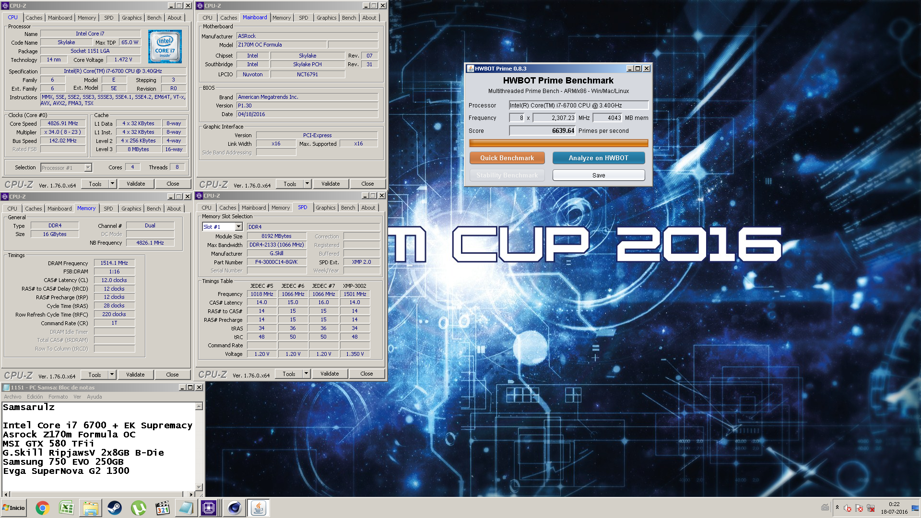
Task: Click the top-left CPU-Z window title icon
Action: 5,6
